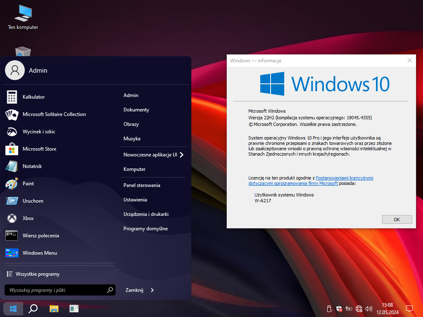The height and width of the screenshot is (317, 423).
Task: Click the taskbar search magnifier icon
Action: [x=33, y=308]
